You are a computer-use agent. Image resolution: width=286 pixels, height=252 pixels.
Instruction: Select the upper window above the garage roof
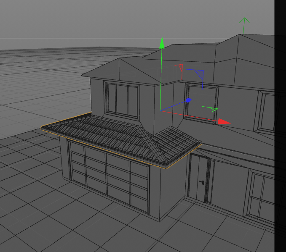pos(122,100)
